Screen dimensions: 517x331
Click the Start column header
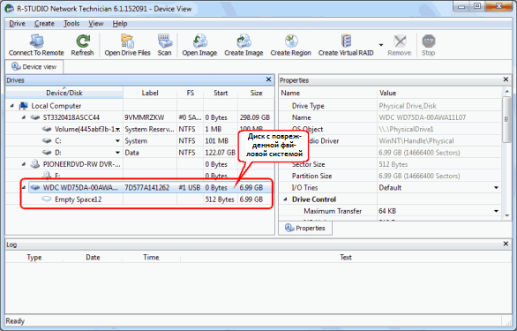(221, 93)
